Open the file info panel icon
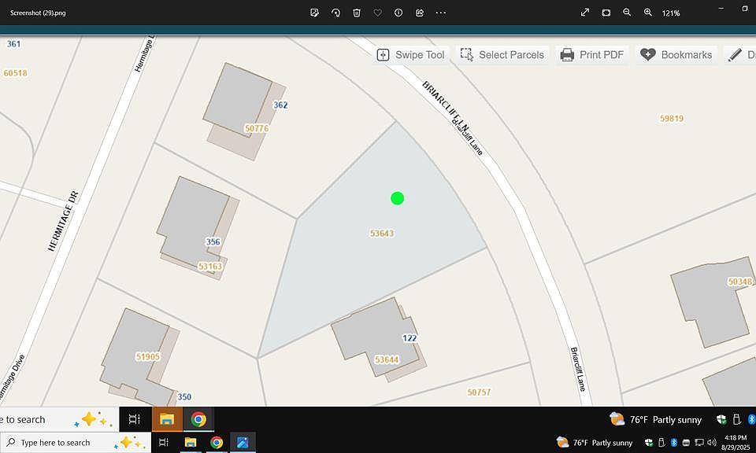This screenshot has height=453, width=756. pyautogui.click(x=398, y=13)
